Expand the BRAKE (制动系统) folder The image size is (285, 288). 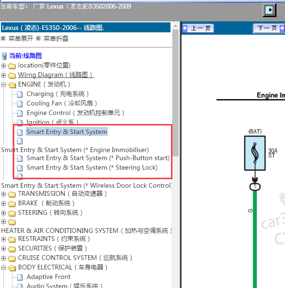(3, 203)
